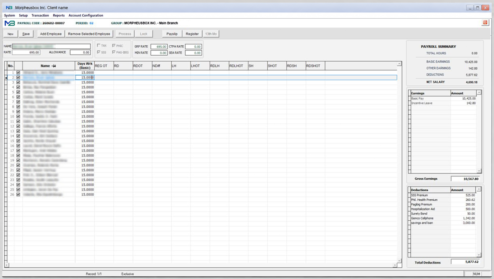Image resolution: width=494 pixels, height=279 pixels.
Task: Toggle the TAX checkbox
Action: pos(99,46)
